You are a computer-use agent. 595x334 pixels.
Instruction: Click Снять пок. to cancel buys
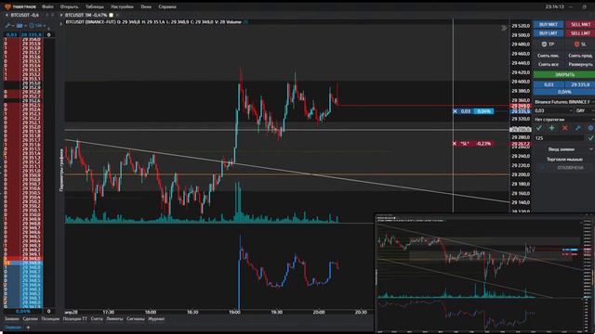coord(549,56)
